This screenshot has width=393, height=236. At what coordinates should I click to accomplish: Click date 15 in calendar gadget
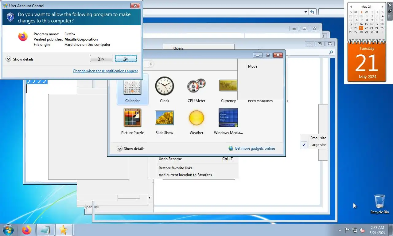pyautogui.click(x=366, y=24)
